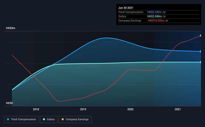Toggle the Company Earnings legend button

[x=75, y=119]
